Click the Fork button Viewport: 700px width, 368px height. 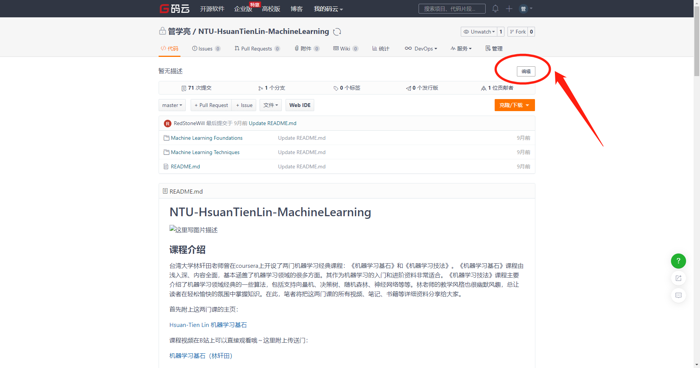point(518,32)
